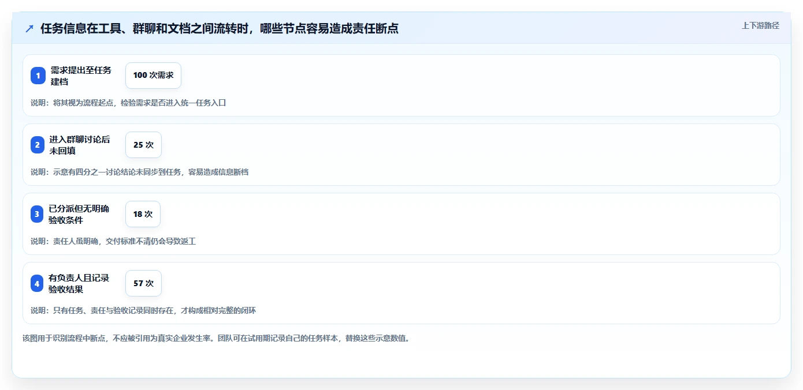Click the number 1 step badge
The width and height of the screenshot is (803, 390).
[x=38, y=76]
